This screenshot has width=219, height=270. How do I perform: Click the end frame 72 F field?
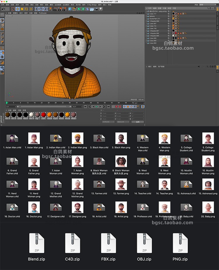tap(77, 107)
